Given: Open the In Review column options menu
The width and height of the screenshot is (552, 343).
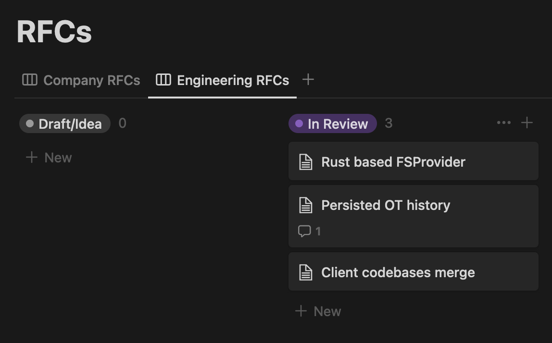Looking at the screenshot, I should pyautogui.click(x=503, y=123).
